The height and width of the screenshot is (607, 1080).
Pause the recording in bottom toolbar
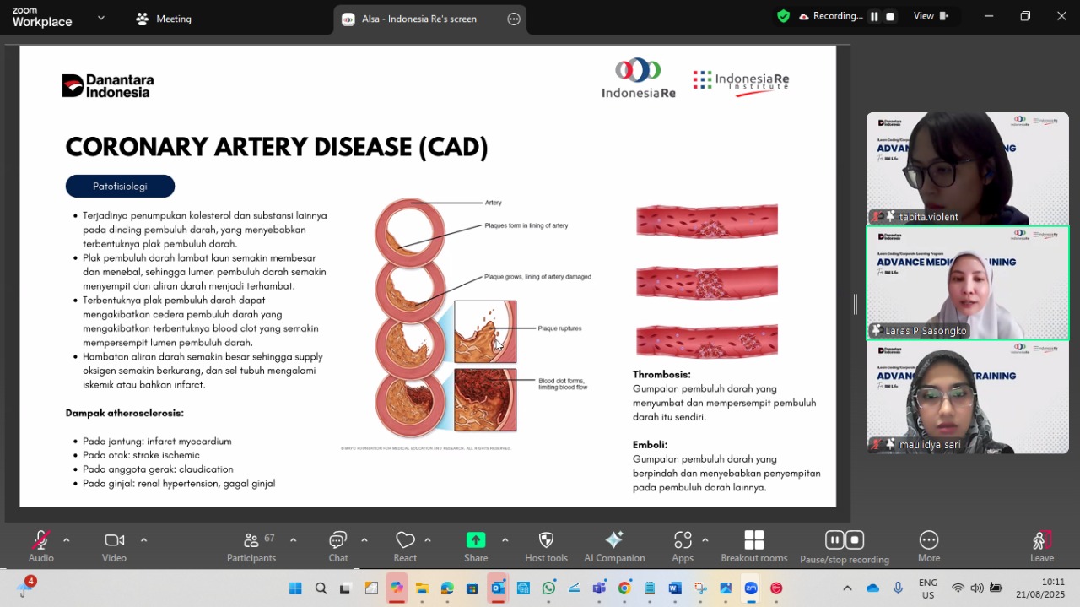click(834, 540)
